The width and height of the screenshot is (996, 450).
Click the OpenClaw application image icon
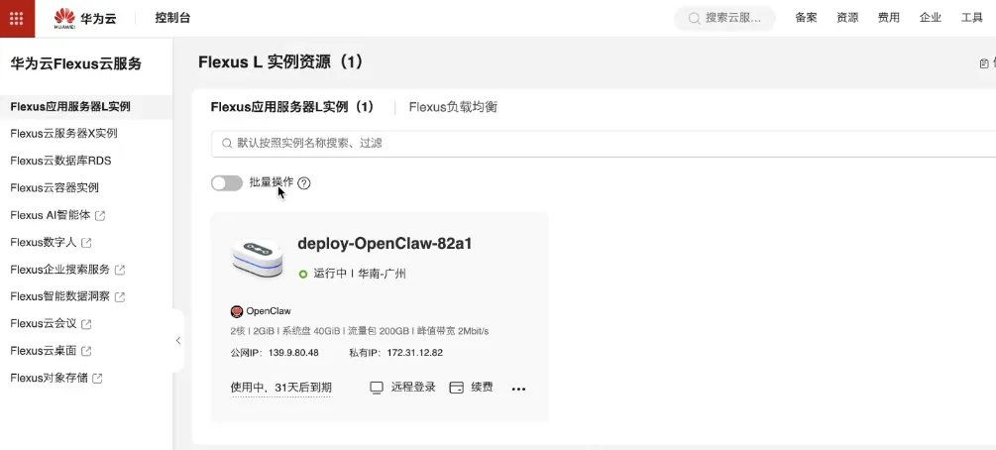pos(236,311)
